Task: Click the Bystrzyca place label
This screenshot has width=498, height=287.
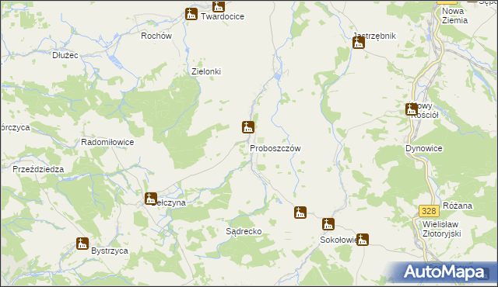Action: [x=110, y=251]
